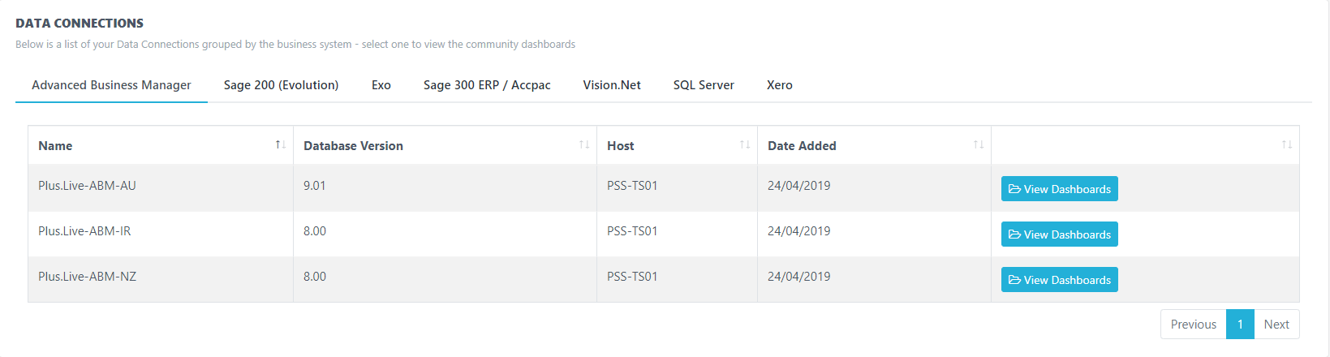View Dashboards for Plus.Live-ABM-IR
Viewport: 1330px width, 357px height.
click(1059, 234)
